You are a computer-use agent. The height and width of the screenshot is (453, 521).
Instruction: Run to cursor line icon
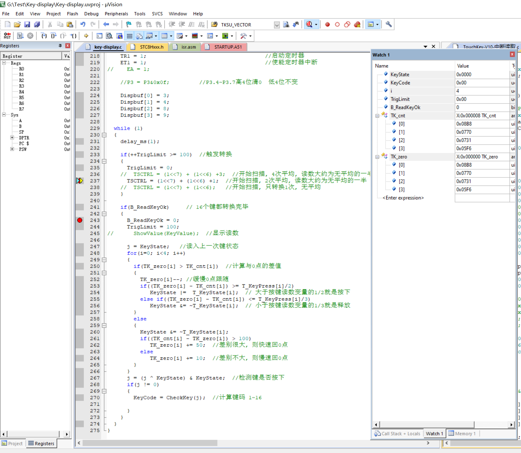click(73, 36)
